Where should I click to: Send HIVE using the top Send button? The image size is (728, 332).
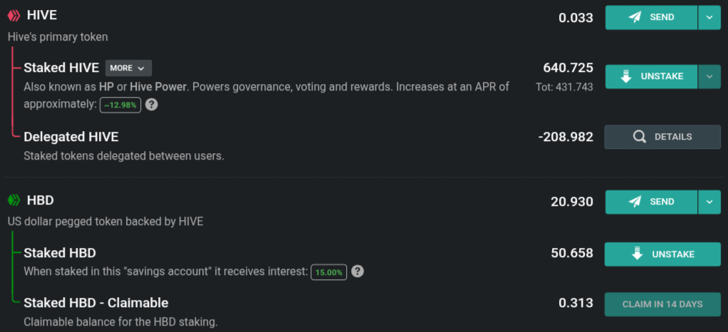[651, 18]
